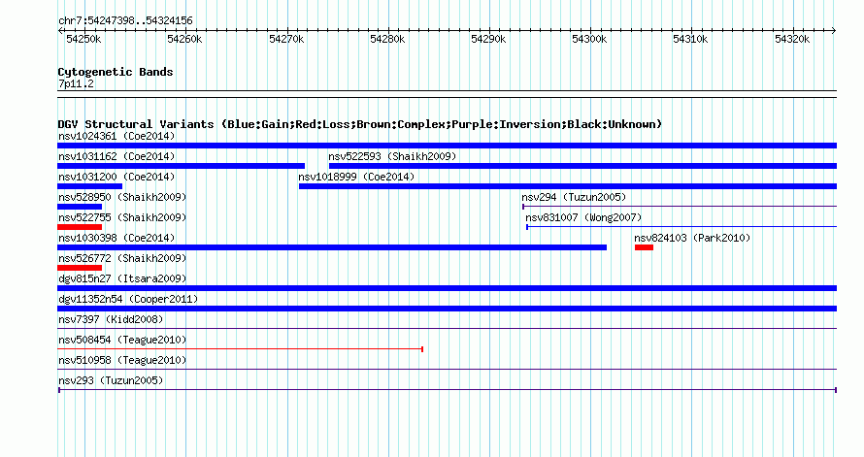Click the nsv1030398 (Coe2014) label
The image size is (864, 457).
[x=116, y=238]
